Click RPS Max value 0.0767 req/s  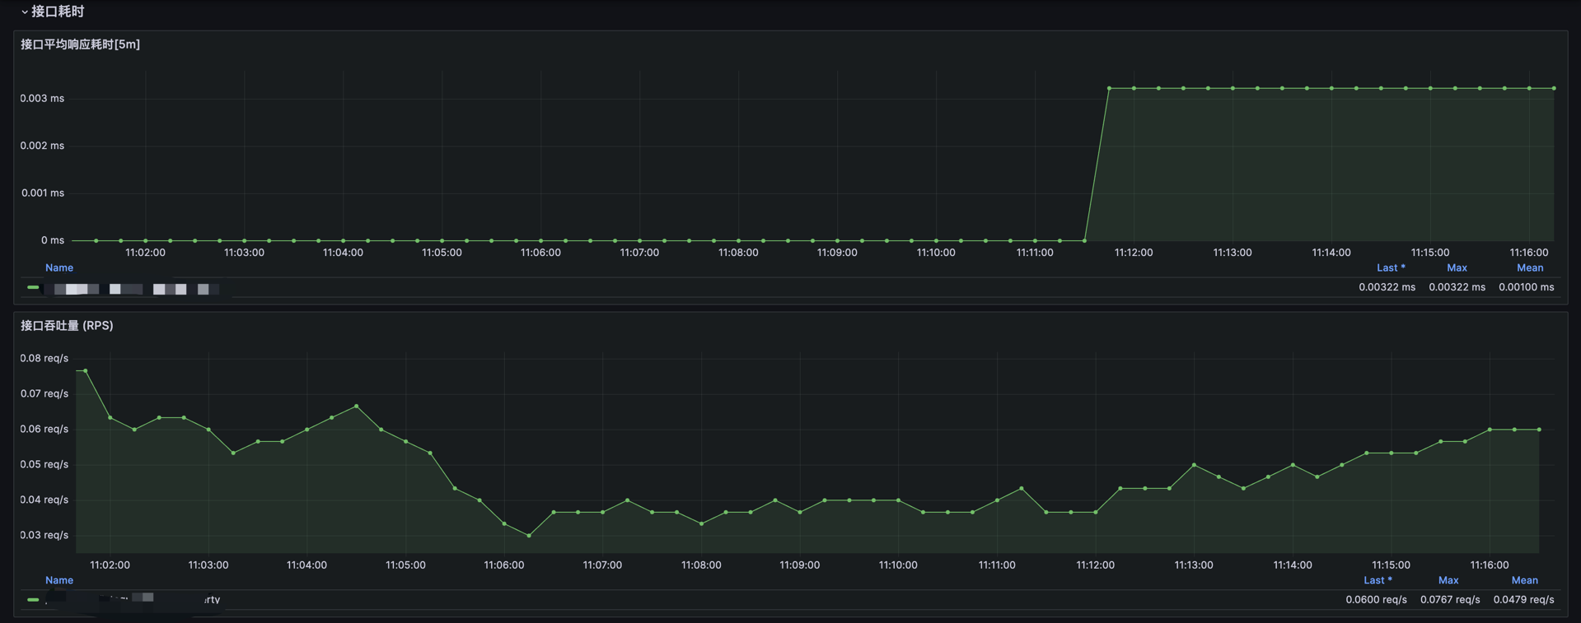(x=1450, y=600)
